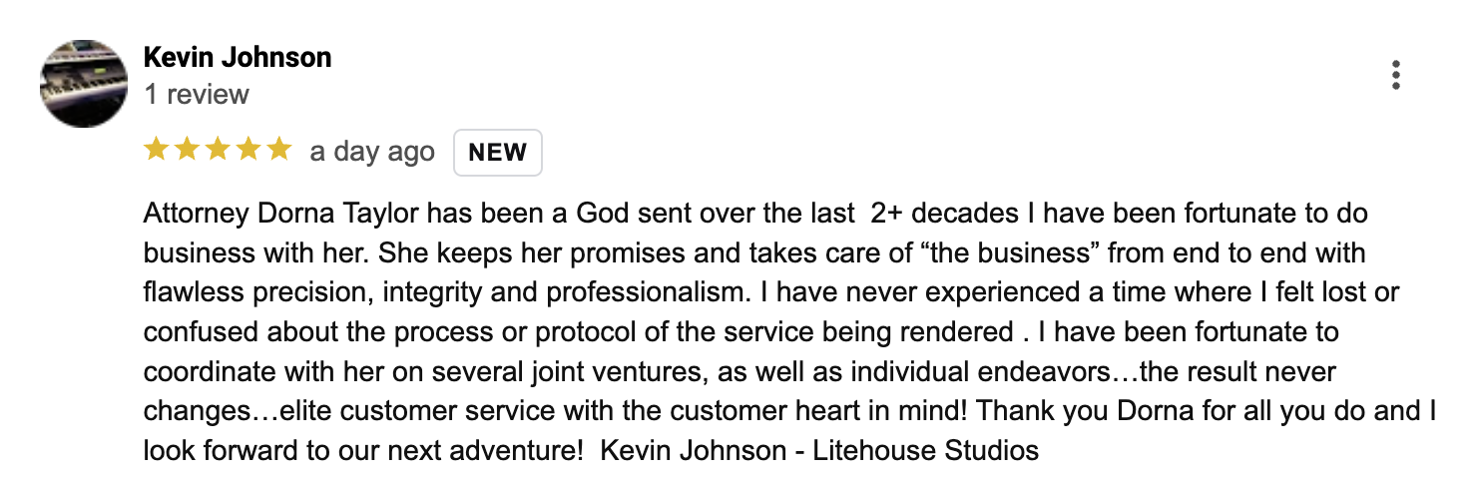Click the NEW badge beside the date
The width and height of the screenshot is (1477, 485).
click(x=498, y=153)
